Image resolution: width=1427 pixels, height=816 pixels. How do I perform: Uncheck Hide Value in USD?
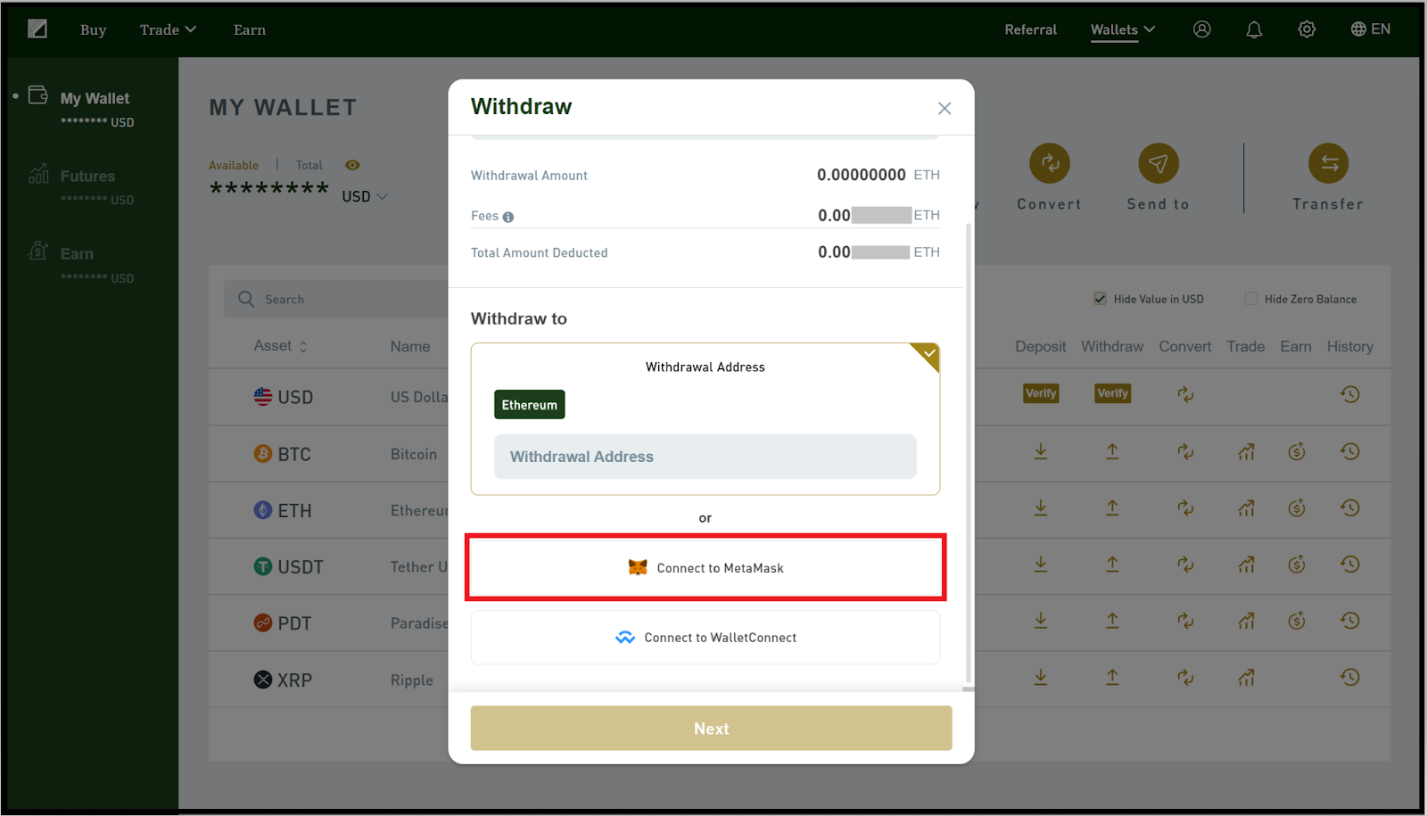point(1101,299)
